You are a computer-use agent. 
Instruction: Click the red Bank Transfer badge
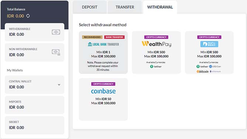tap(114, 37)
